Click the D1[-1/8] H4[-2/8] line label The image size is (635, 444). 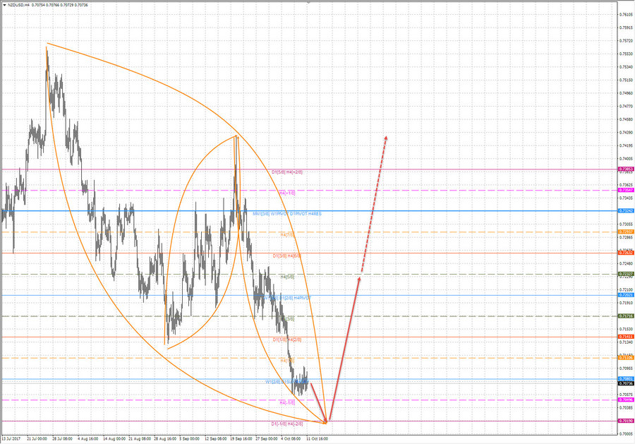pyautogui.click(x=287, y=424)
